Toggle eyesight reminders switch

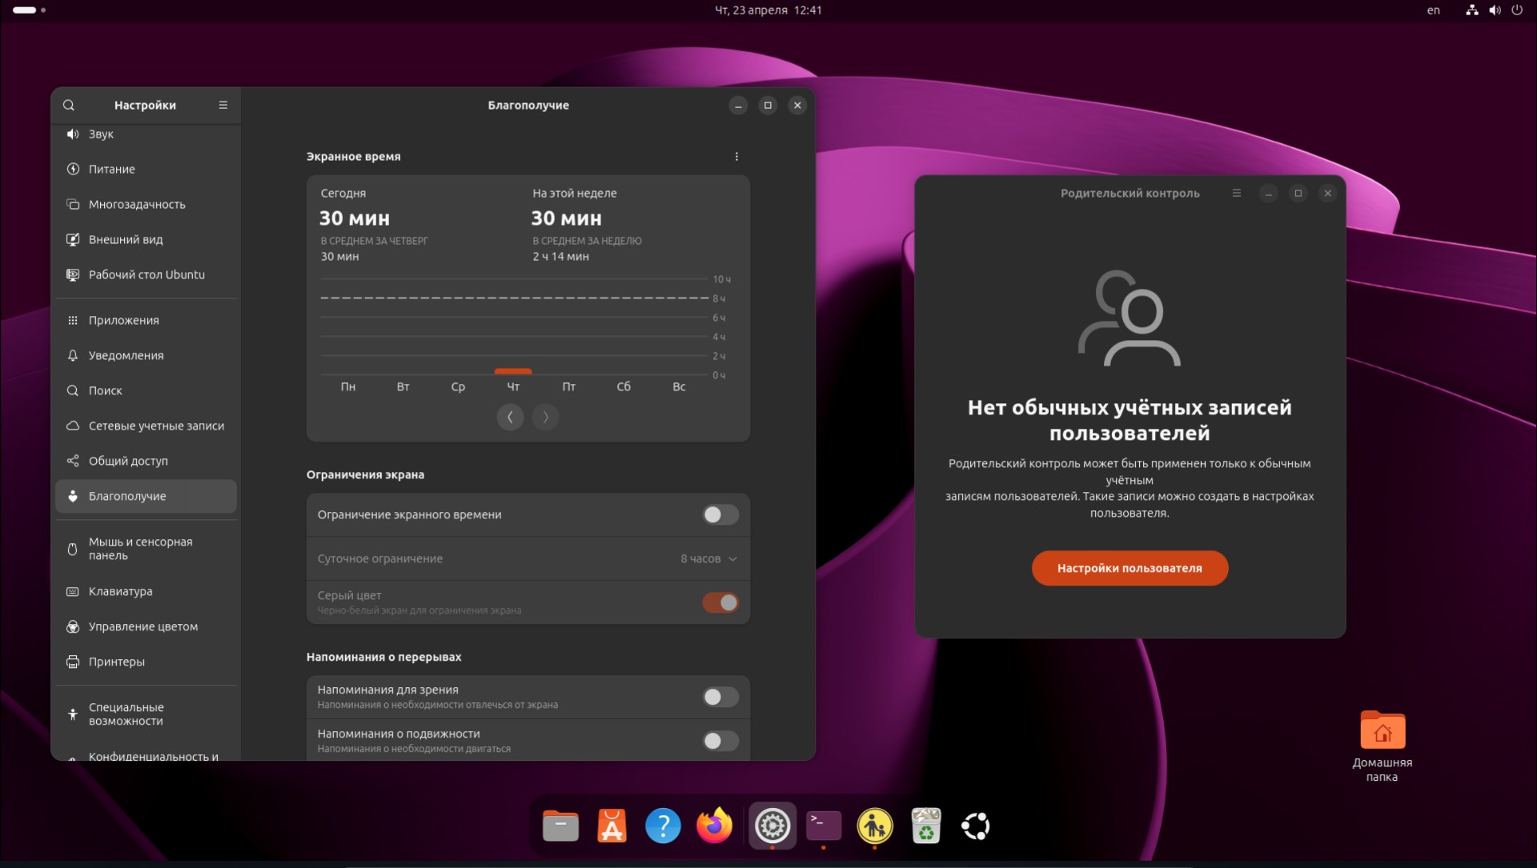[x=720, y=697]
